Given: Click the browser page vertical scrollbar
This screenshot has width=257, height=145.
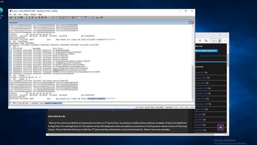Looking at the screenshot, I should point(228,88).
